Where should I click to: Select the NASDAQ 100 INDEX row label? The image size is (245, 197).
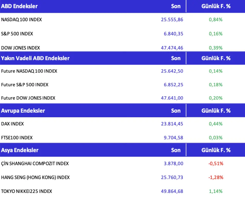(21, 19)
